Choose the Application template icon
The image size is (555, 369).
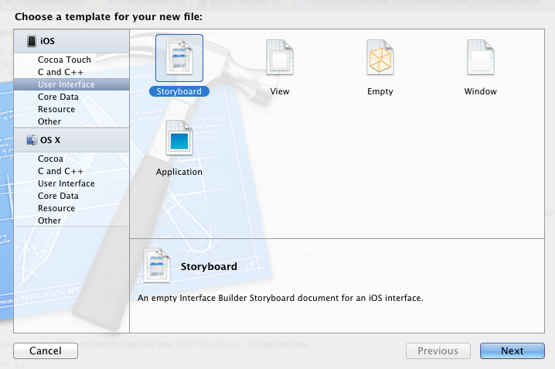[x=179, y=138]
